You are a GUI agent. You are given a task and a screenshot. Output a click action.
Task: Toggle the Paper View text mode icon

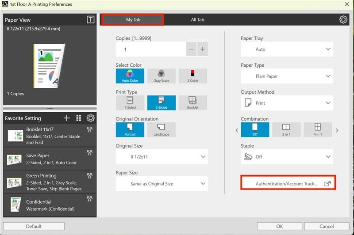click(x=91, y=19)
